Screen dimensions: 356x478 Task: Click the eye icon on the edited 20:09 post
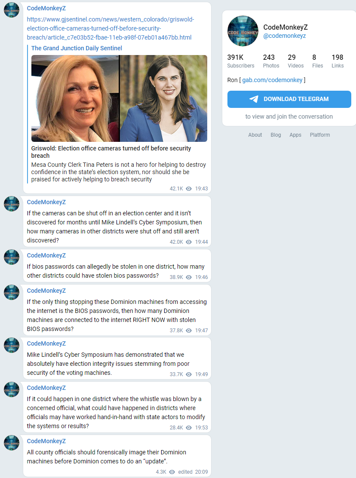coord(172,472)
